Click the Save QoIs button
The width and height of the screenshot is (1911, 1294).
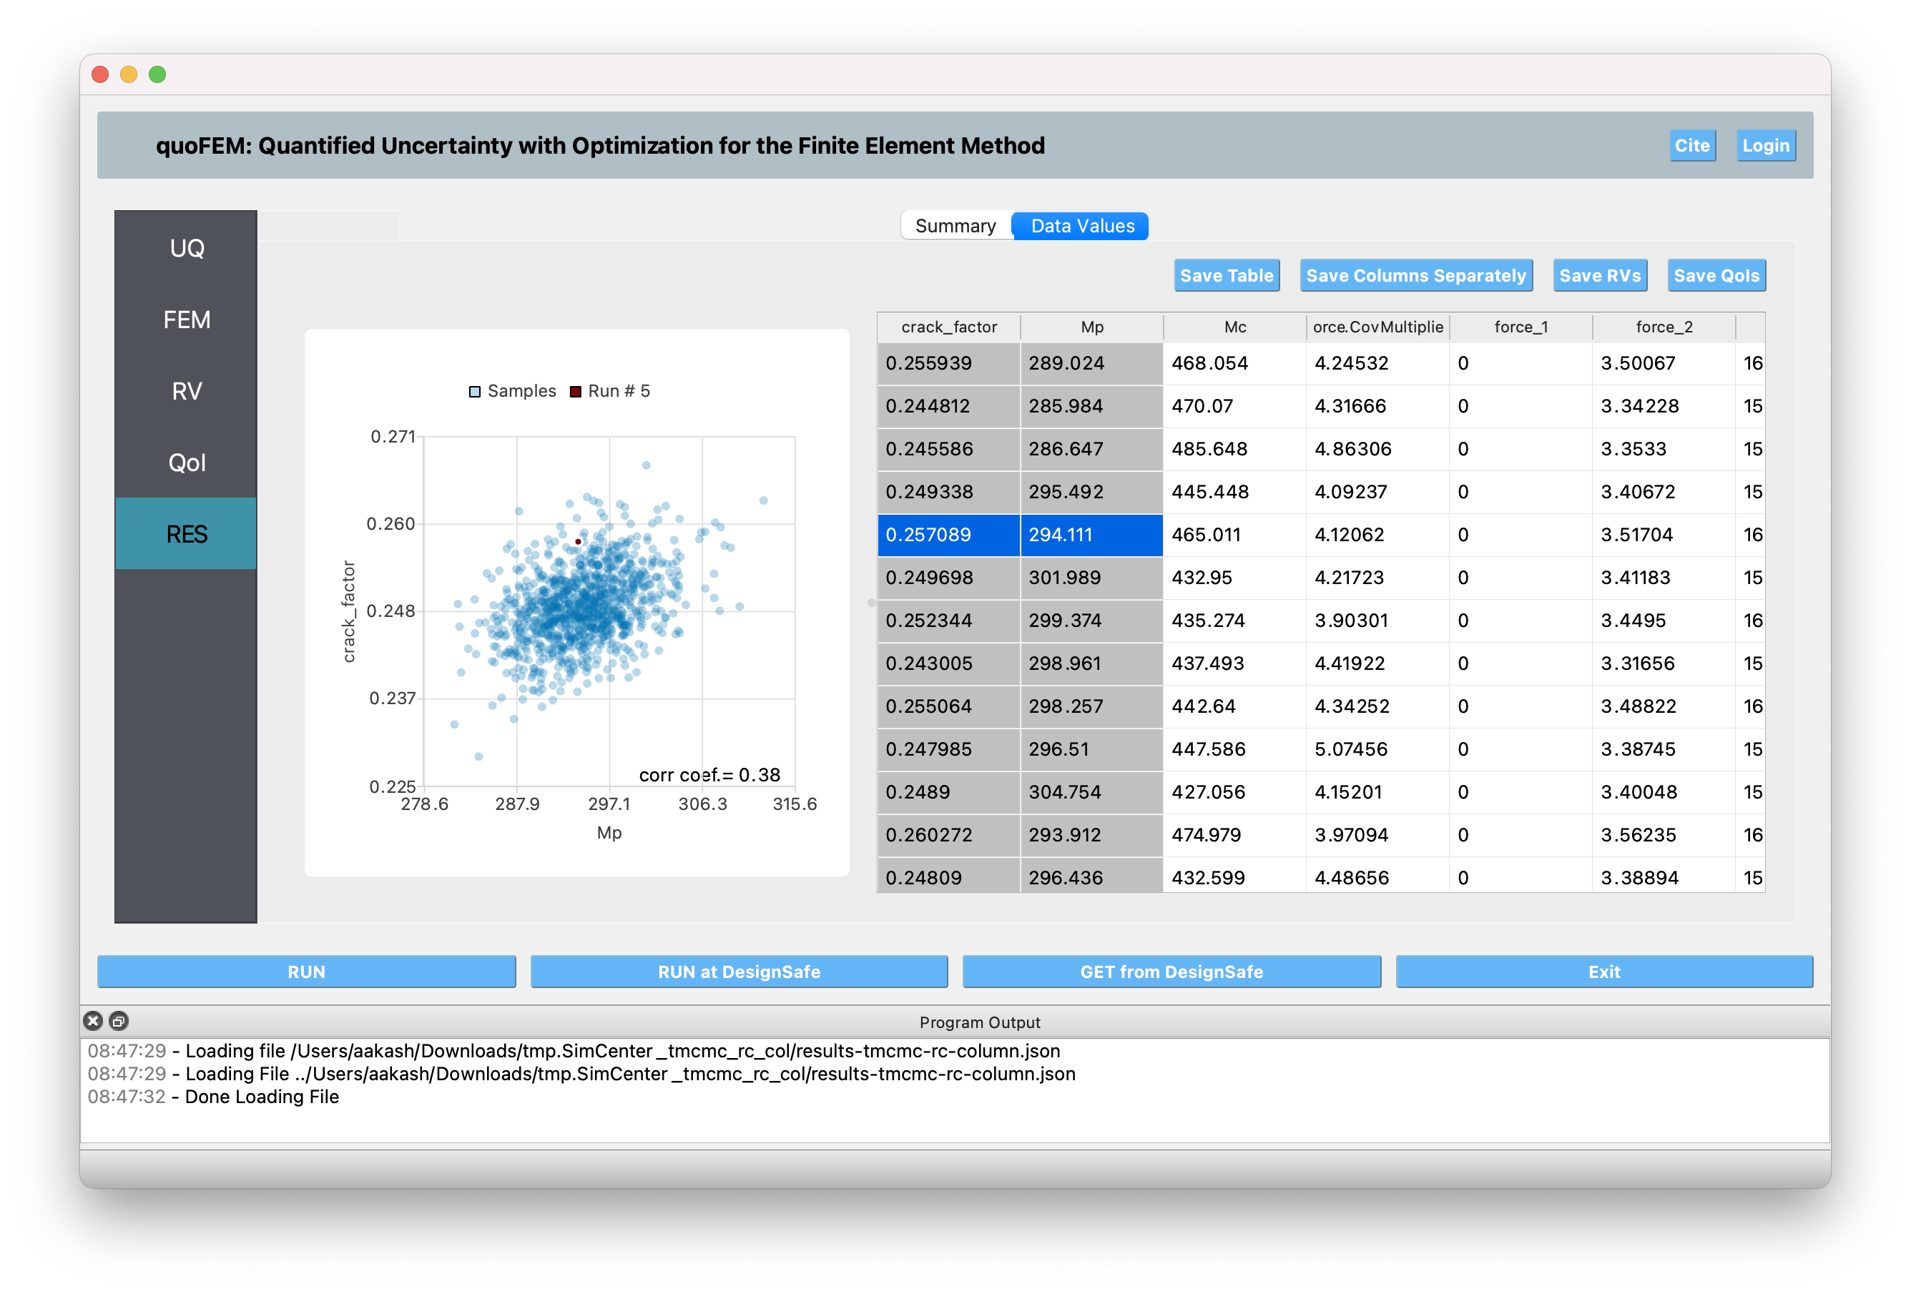[x=1716, y=275]
